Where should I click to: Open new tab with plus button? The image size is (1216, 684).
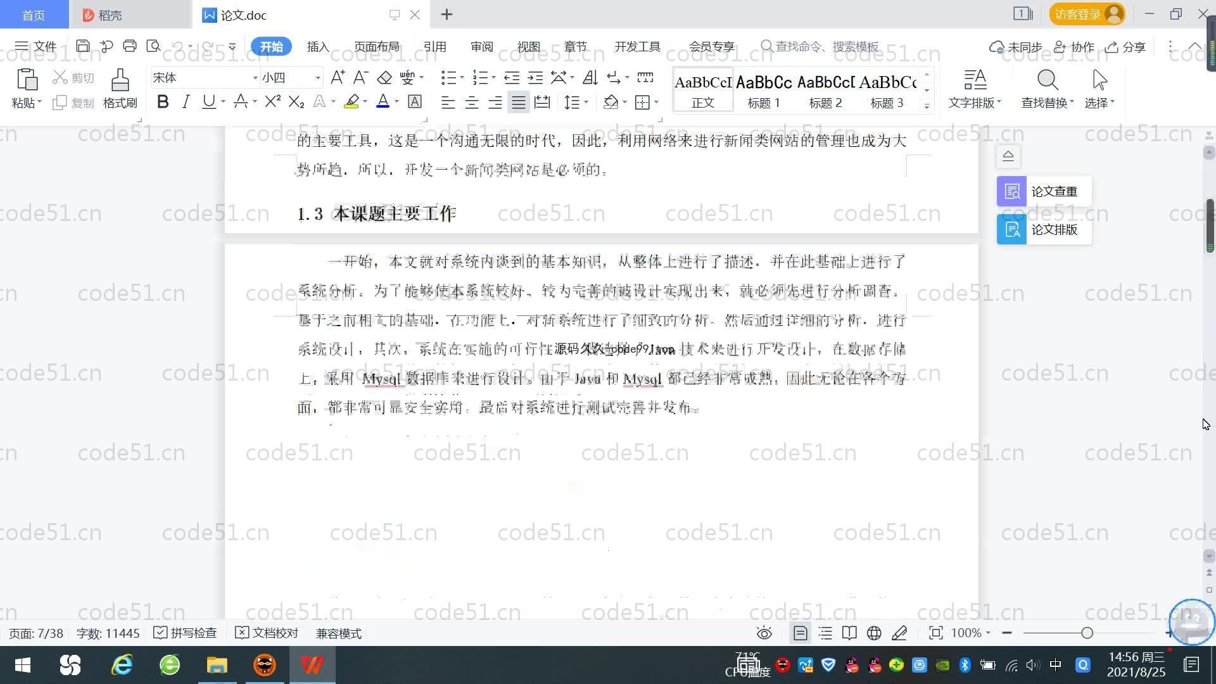pyautogui.click(x=446, y=14)
